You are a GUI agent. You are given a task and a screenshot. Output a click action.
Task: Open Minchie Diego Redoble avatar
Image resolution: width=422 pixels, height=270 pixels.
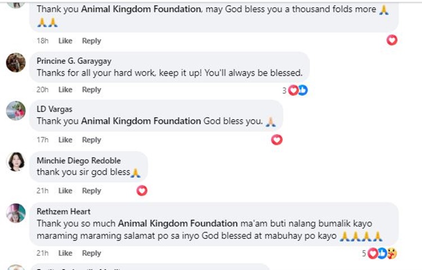click(16, 162)
